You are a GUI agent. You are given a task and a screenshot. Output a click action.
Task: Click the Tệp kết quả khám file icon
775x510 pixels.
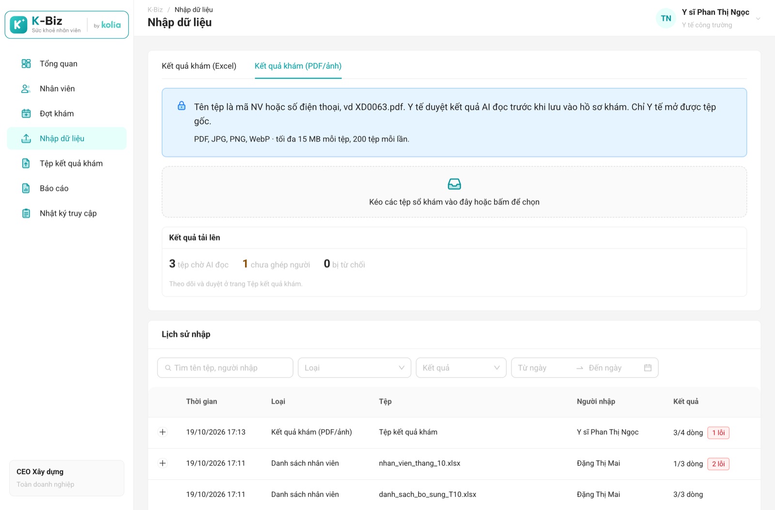pos(26,164)
